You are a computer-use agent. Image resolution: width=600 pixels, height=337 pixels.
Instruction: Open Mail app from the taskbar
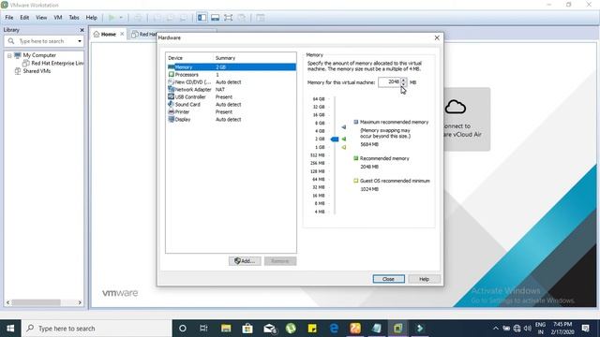(x=269, y=329)
